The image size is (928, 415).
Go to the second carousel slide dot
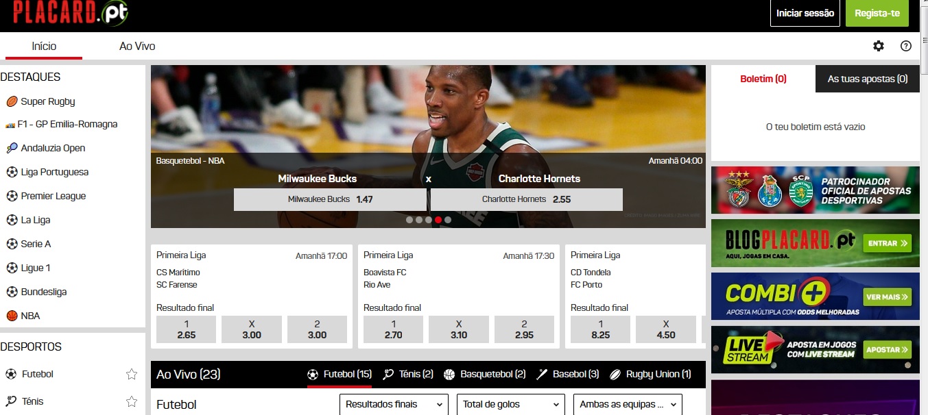tap(419, 220)
